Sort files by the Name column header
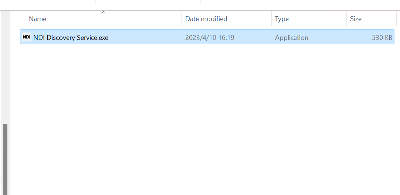The width and height of the screenshot is (400, 195). tap(38, 19)
